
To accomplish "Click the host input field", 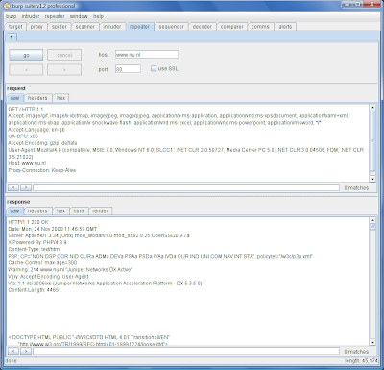I will coord(147,55).
